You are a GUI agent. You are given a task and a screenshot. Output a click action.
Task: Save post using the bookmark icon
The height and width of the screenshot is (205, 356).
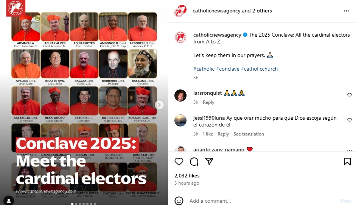coord(347,162)
